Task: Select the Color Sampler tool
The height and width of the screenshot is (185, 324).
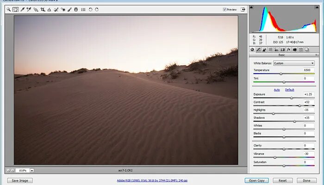Action: coord(29,10)
